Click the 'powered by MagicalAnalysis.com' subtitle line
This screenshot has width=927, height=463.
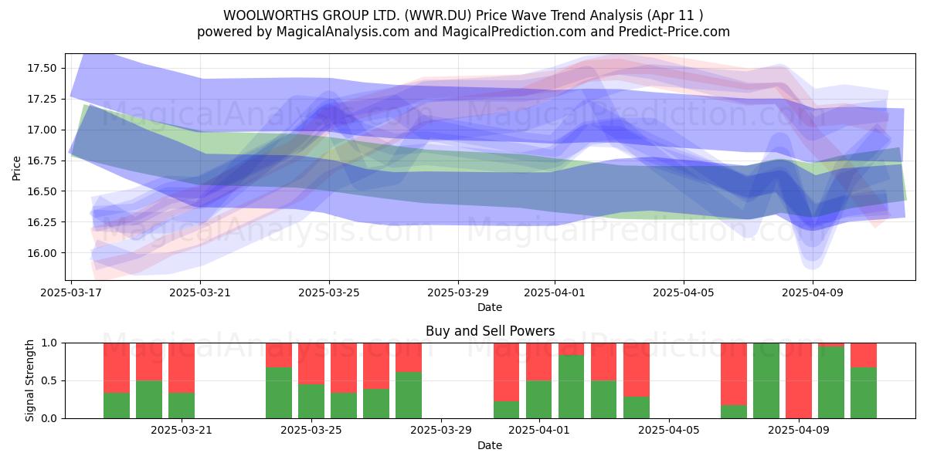463,32
